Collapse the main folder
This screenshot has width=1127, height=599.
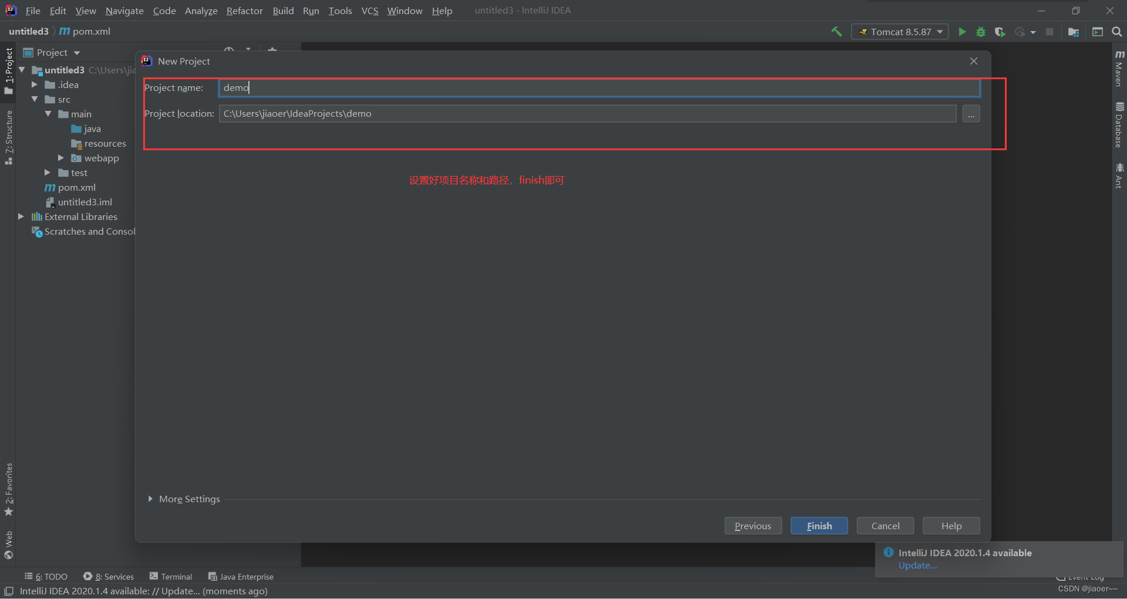click(48, 114)
